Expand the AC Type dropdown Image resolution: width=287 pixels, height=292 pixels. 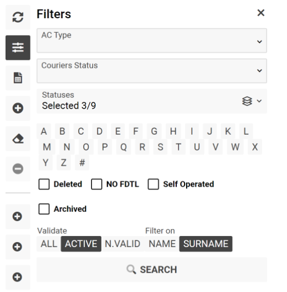pos(152,40)
